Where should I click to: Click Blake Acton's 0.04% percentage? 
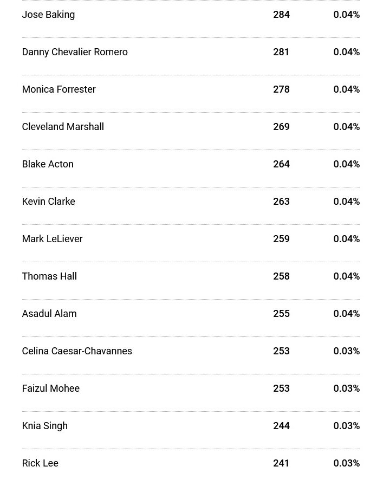[347, 164]
